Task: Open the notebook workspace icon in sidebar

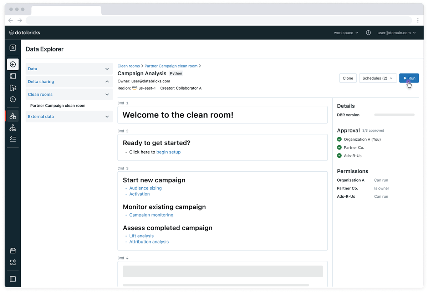Action: pyautogui.click(x=13, y=76)
